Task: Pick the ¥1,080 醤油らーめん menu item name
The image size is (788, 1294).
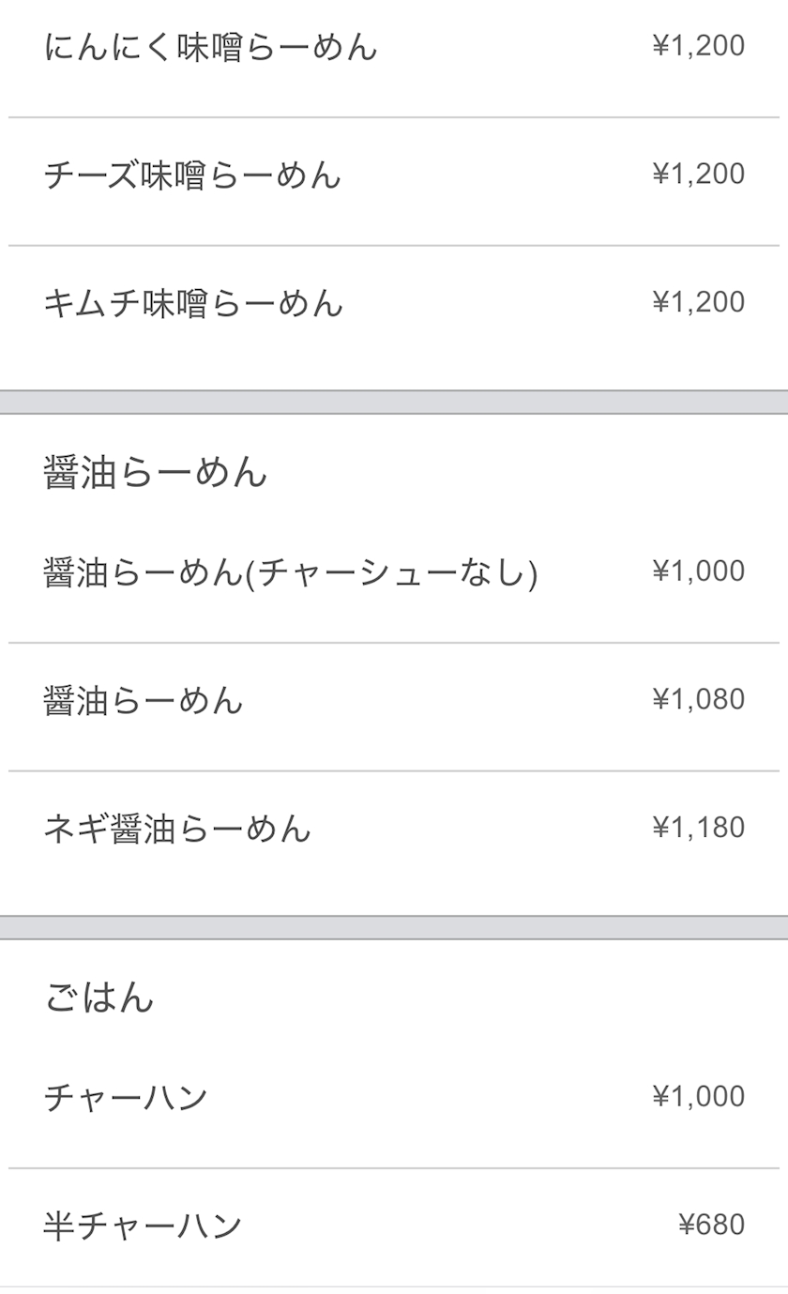Action: (144, 701)
